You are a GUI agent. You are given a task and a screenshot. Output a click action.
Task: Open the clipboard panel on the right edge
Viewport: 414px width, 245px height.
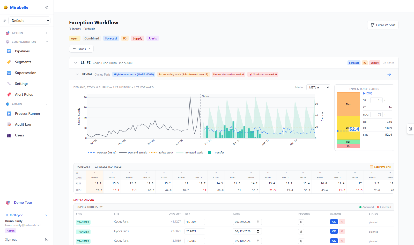point(410,129)
